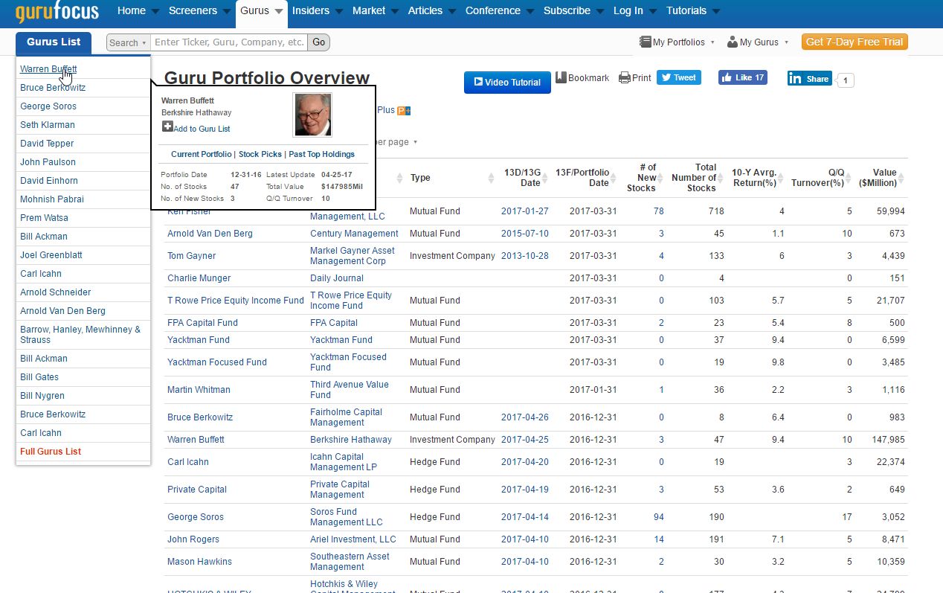Image resolution: width=943 pixels, height=593 pixels.
Task: Open the per page dropdown arrow
Action: coord(416,142)
